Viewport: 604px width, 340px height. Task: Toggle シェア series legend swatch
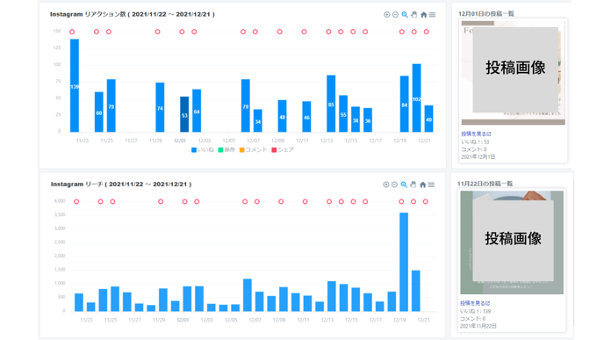pyautogui.click(x=274, y=150)
